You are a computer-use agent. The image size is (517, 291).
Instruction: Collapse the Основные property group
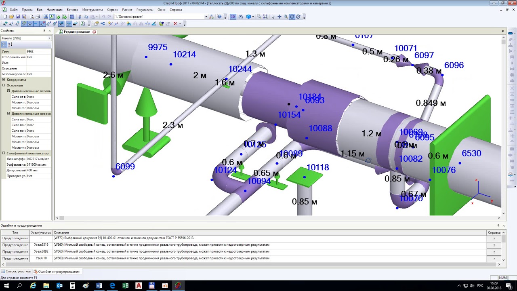pos(4,85)
